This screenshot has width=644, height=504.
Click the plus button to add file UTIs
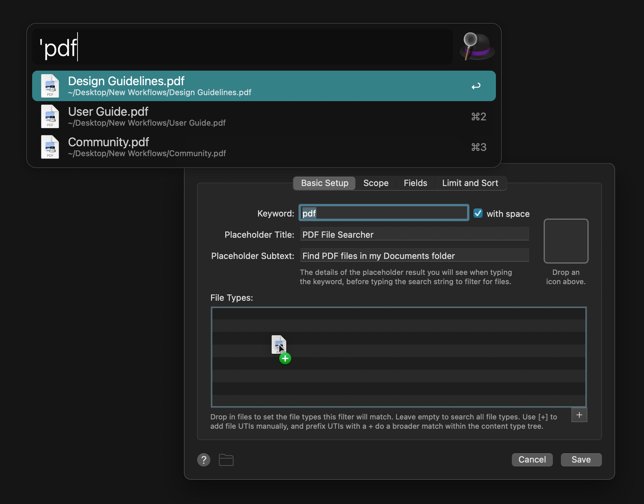pos(579,415)
